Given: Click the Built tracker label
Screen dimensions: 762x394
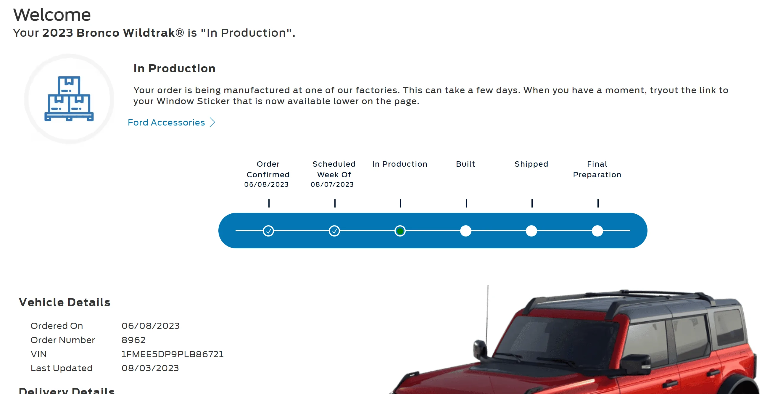Looking at the screenshot, I should (x=465, y=164).
